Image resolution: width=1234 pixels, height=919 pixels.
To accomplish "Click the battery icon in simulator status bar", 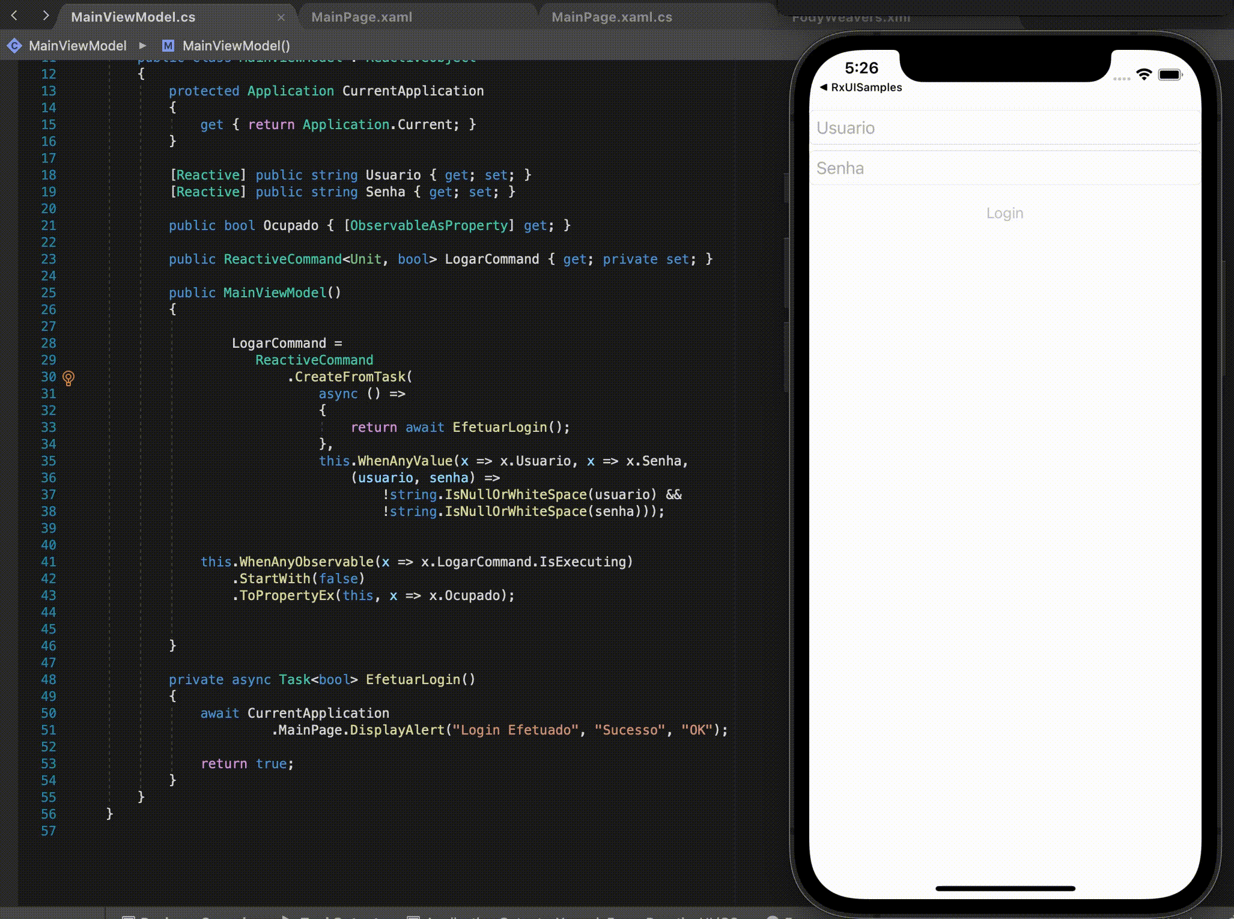I will pyautogui.click(x=1170, y=74).
